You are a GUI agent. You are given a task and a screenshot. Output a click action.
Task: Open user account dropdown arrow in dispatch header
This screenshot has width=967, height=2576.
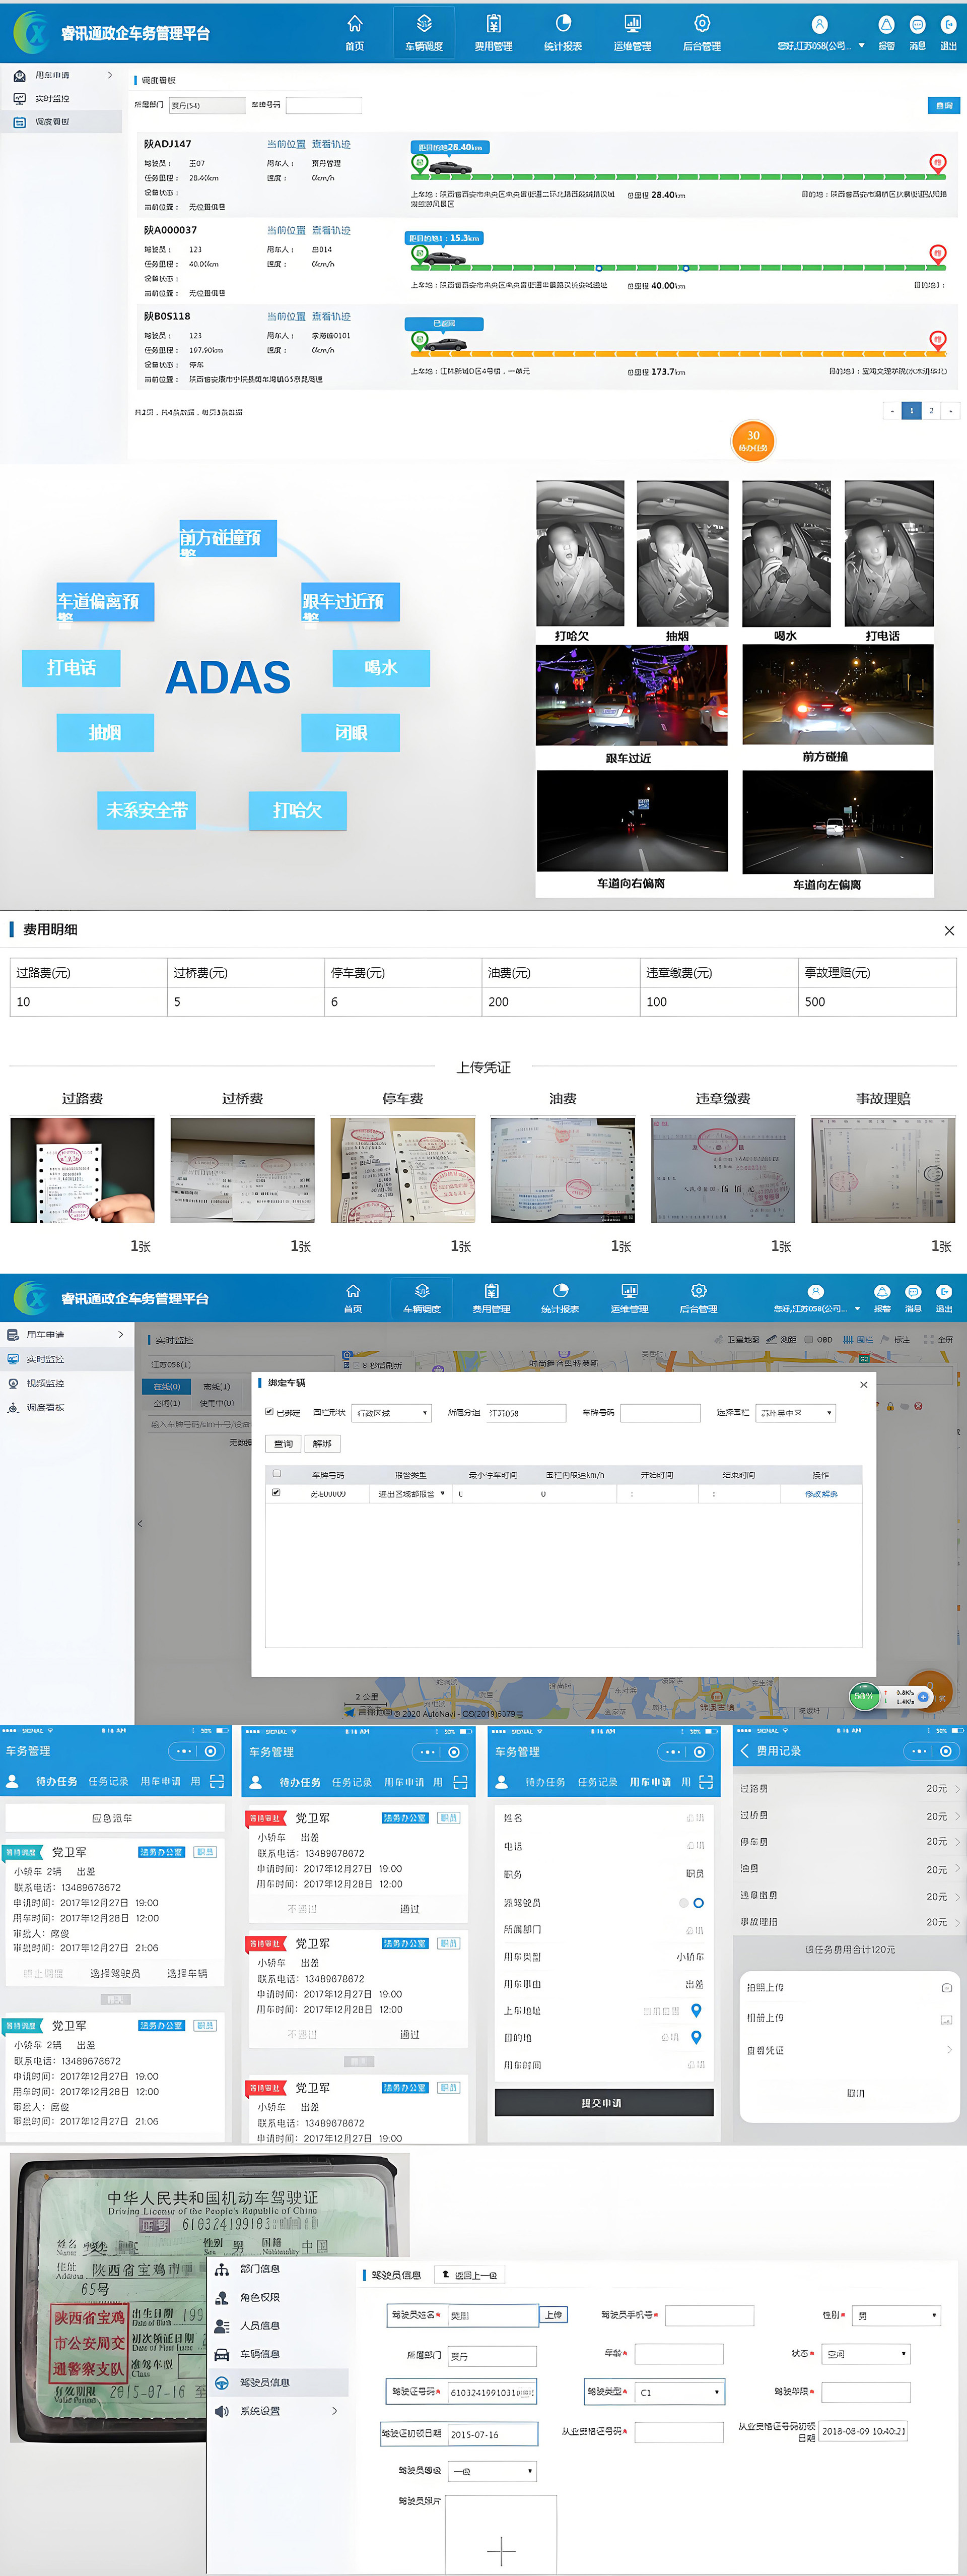[861, 45]
